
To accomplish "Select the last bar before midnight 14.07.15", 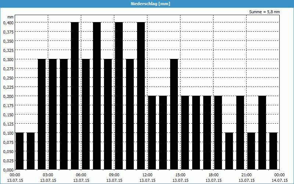I will 273,151.
